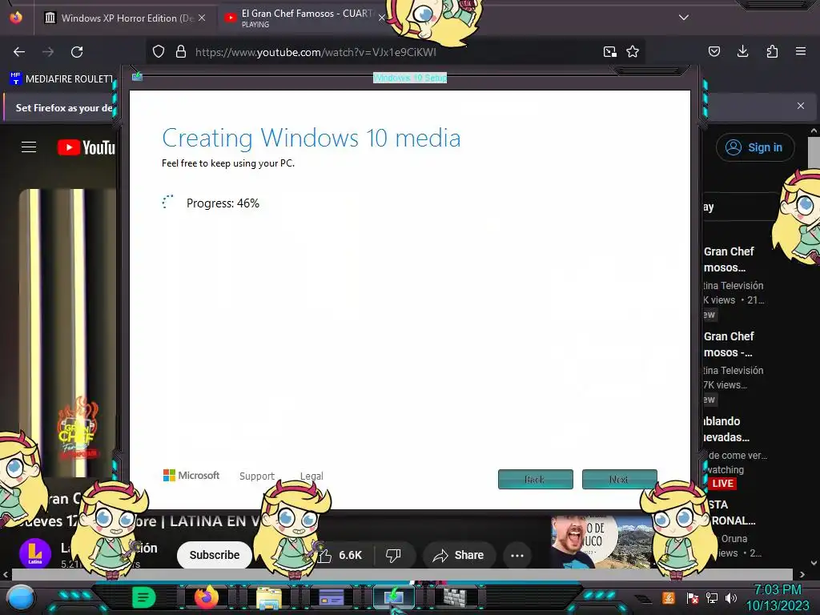Click the flag with red X tray icon
Image resolution: width=820 pixels, height=615 pixels.
click(x=693, y=598)
